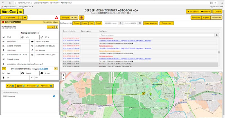Click the satellite icon beside н/д

[22, 37]
